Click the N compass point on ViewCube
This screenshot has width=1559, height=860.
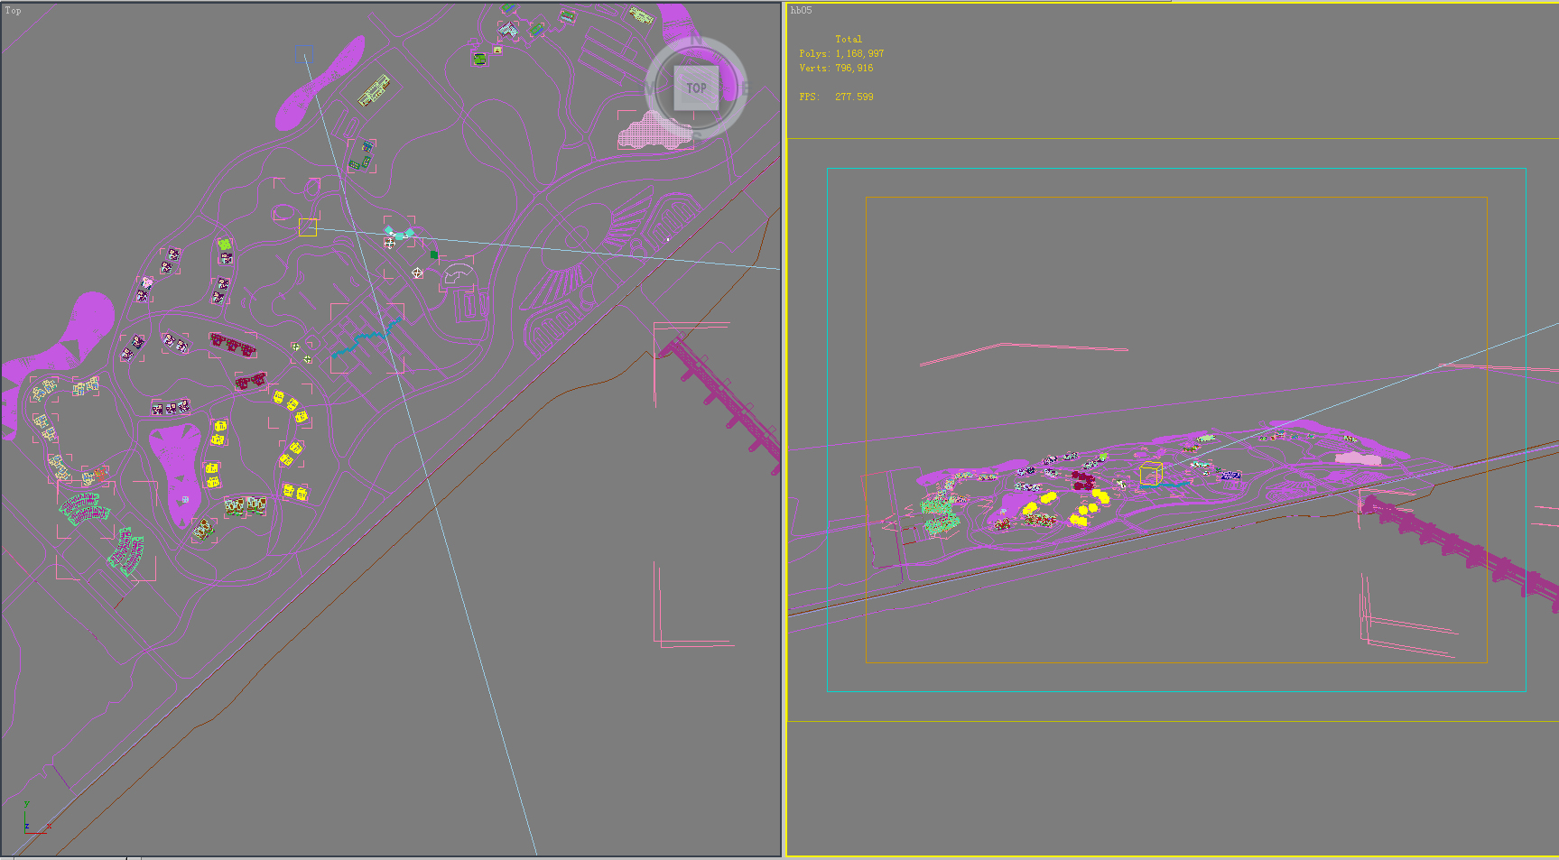pyautogui.click(x=696, y=40)
